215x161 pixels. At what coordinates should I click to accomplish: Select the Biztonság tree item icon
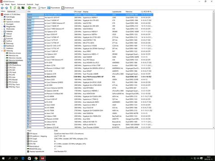pyautogui.click(x=4, y=43)
